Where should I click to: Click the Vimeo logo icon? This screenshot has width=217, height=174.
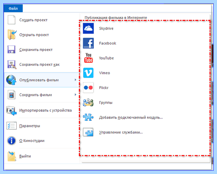pyautogui.click(x=88, y=73)
